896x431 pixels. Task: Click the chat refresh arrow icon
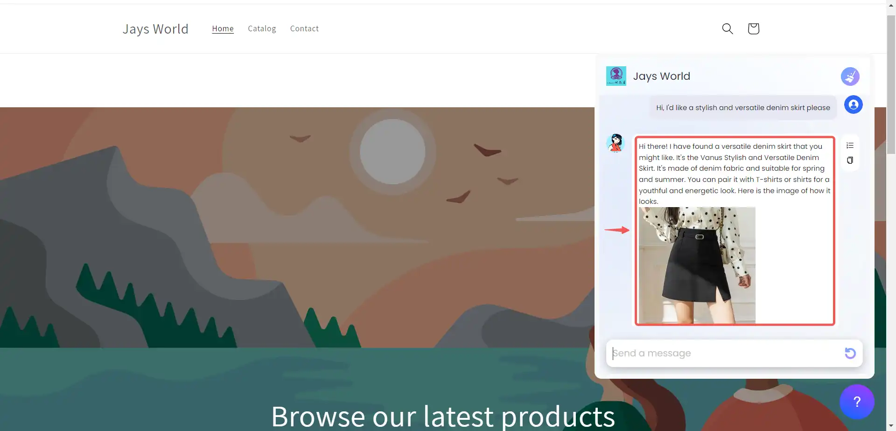(x=850, y=353)
